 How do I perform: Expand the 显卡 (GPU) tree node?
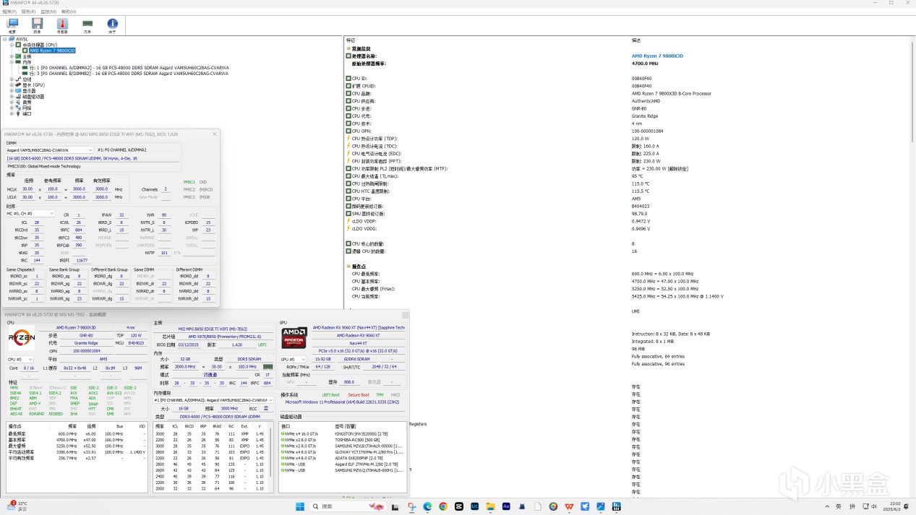pyautogui.click(x=12, y=85)
